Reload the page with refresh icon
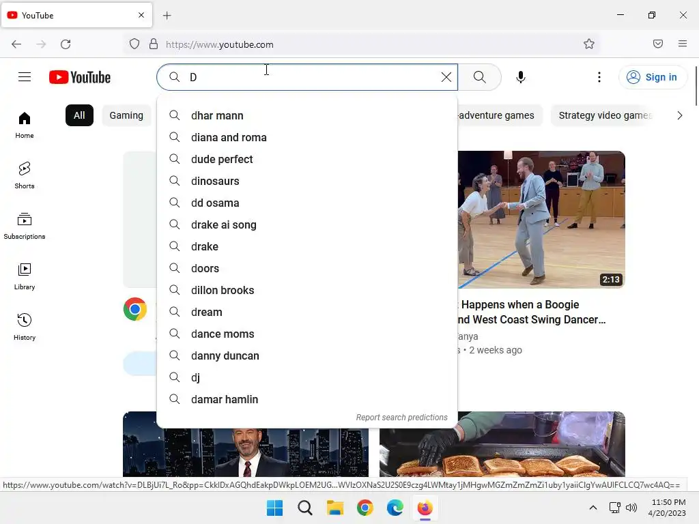699x524 pixels. tap(66, 44)
